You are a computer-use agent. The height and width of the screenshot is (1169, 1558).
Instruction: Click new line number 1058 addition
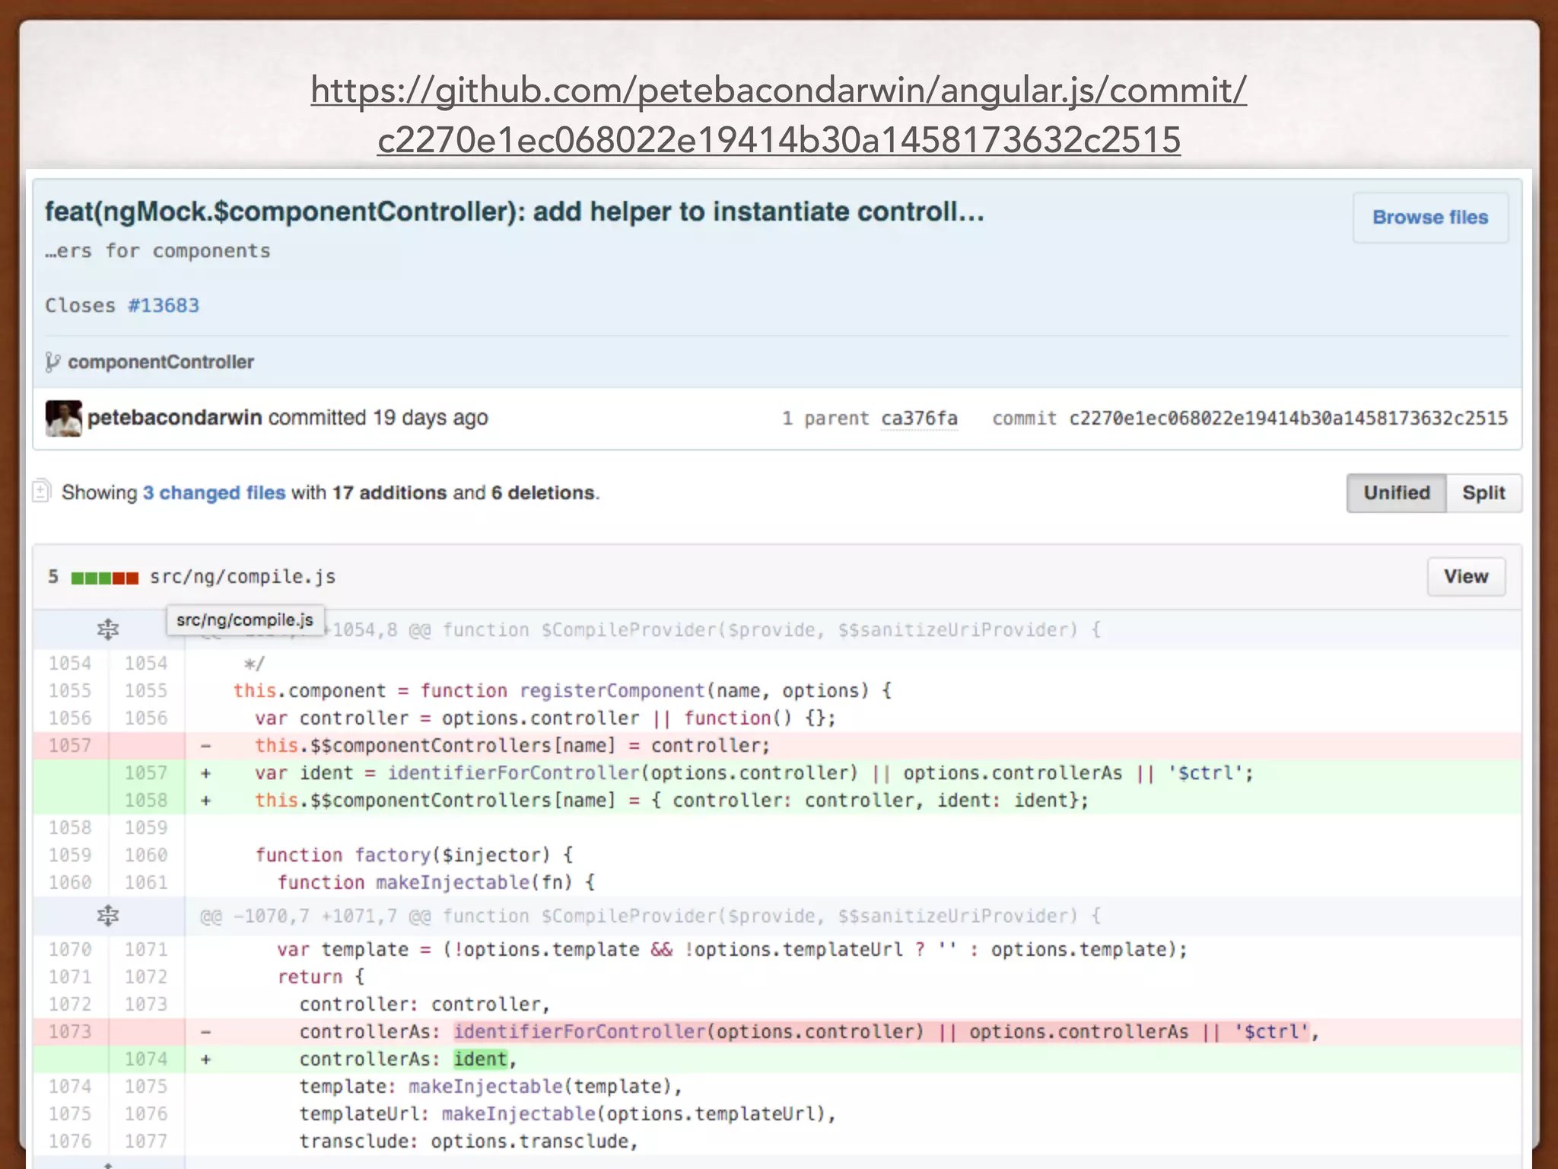coord(146,801)
